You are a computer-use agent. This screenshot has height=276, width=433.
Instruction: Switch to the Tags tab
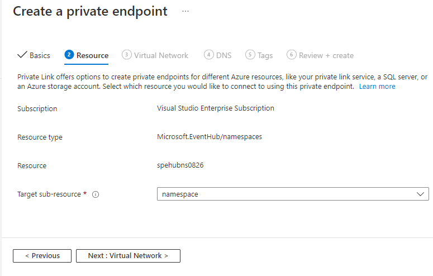tap(265, 55)
